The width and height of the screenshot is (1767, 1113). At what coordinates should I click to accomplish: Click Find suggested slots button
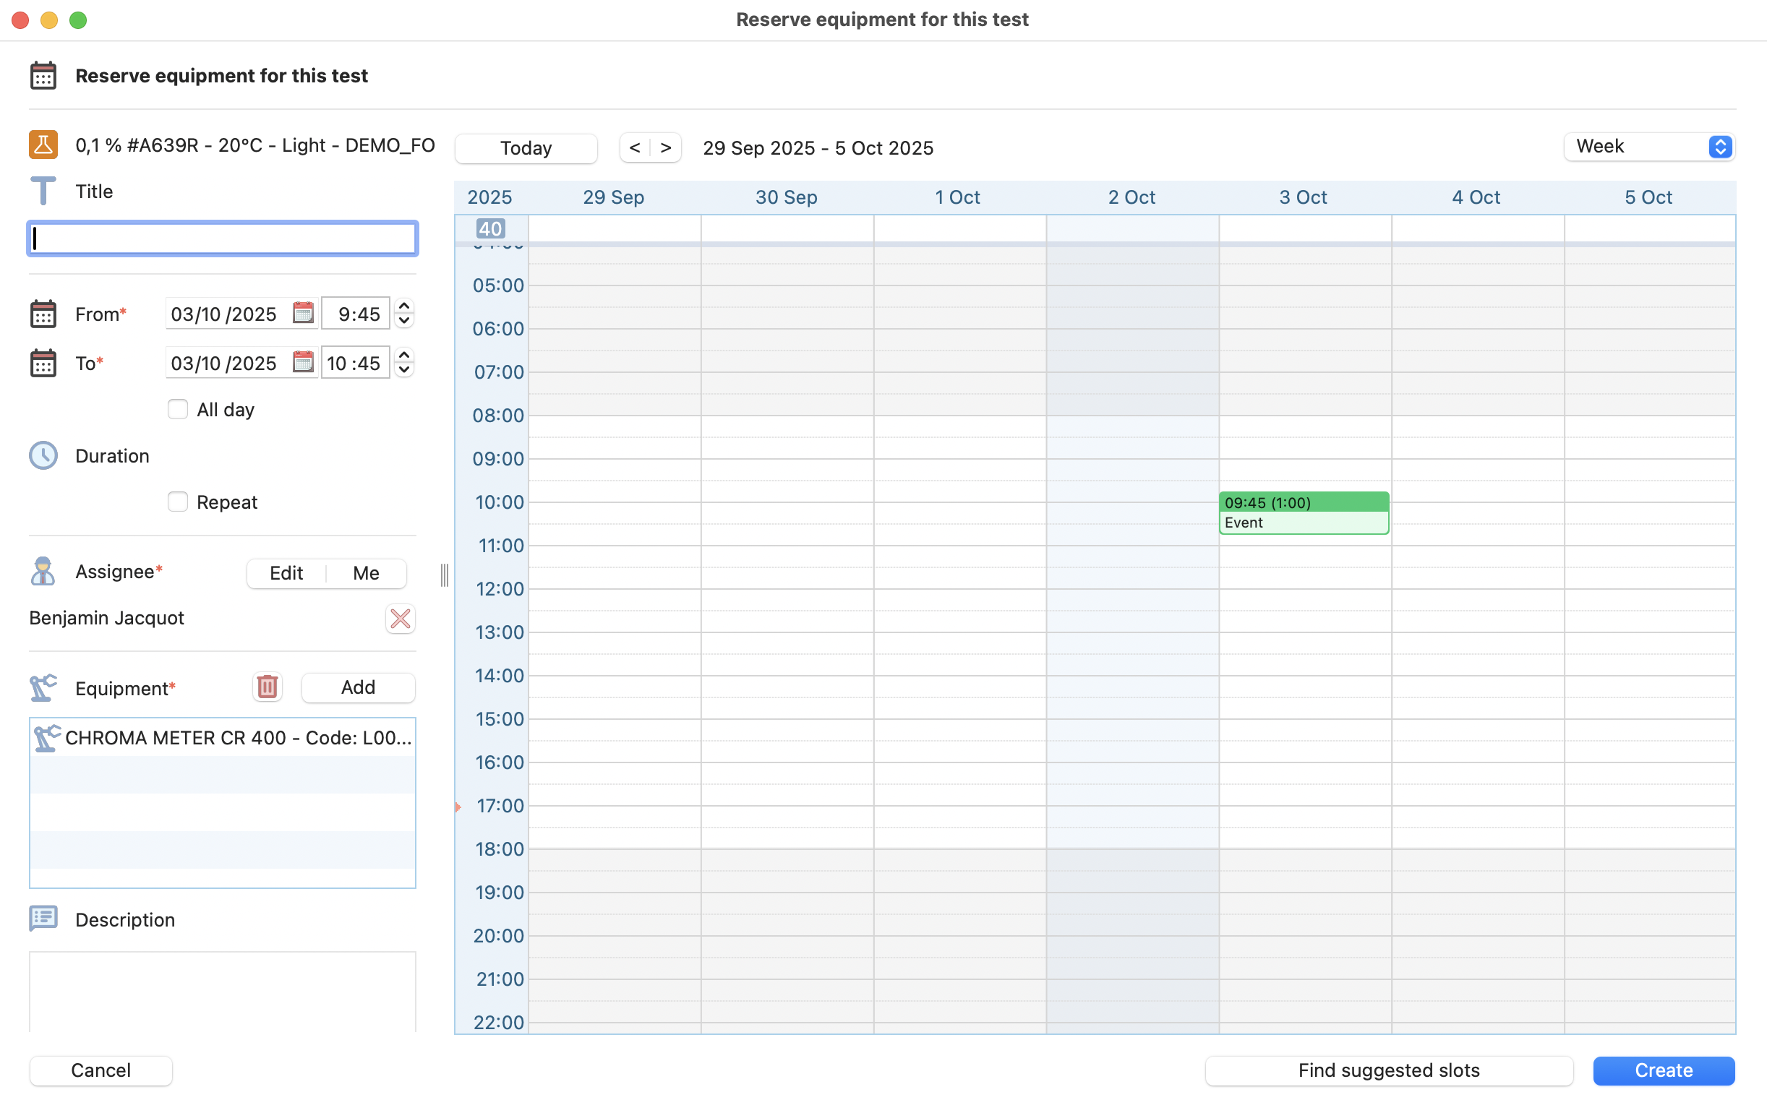[1388, 1070]
